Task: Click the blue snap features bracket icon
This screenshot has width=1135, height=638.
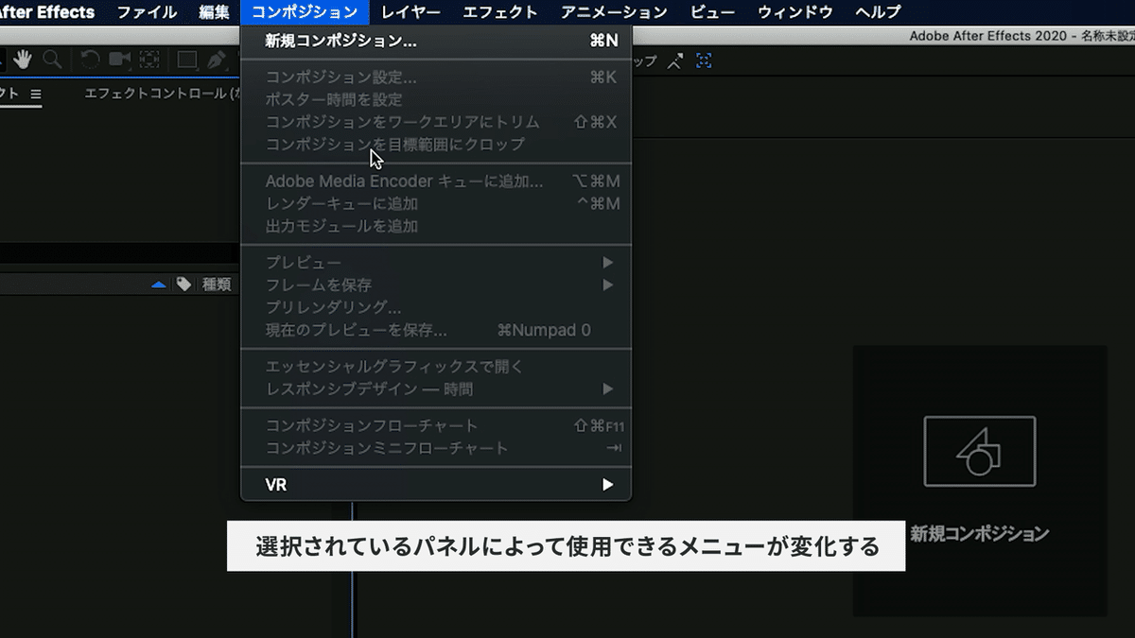Action: pos(704,60)
